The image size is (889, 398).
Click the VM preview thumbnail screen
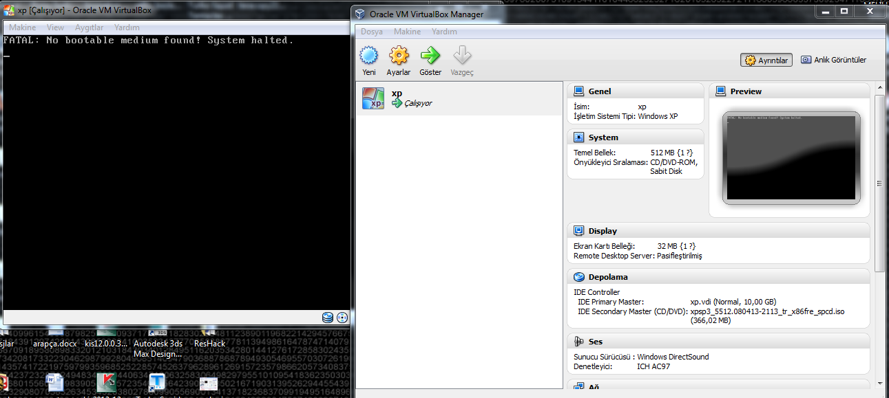(791, 157)
